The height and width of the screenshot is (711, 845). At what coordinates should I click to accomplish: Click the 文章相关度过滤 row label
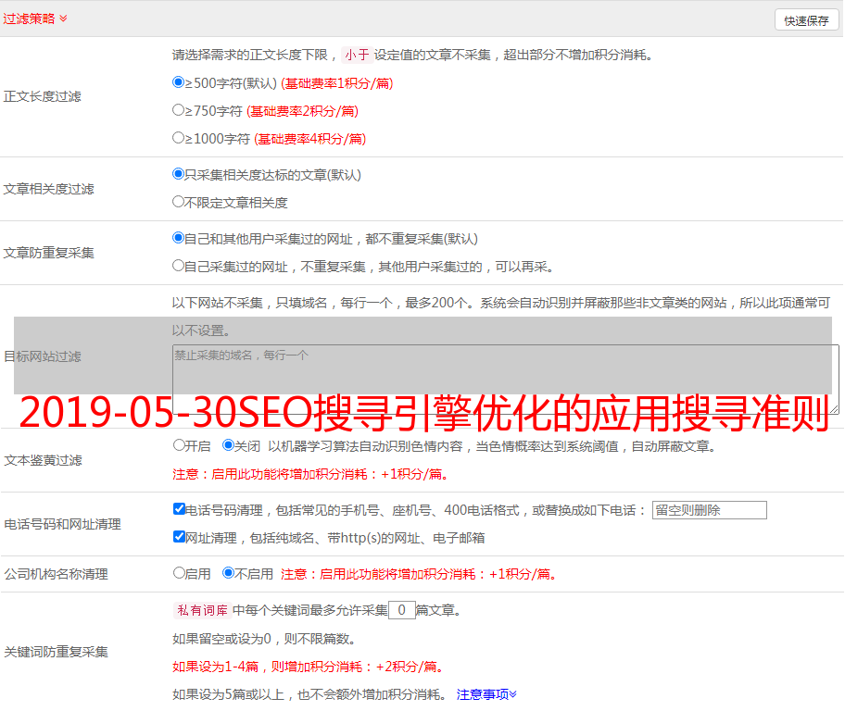pos(48,189)
